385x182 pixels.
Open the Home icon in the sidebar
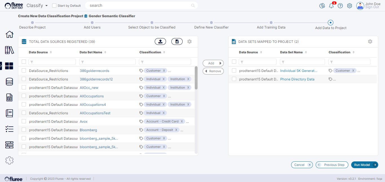click(9, 34)
